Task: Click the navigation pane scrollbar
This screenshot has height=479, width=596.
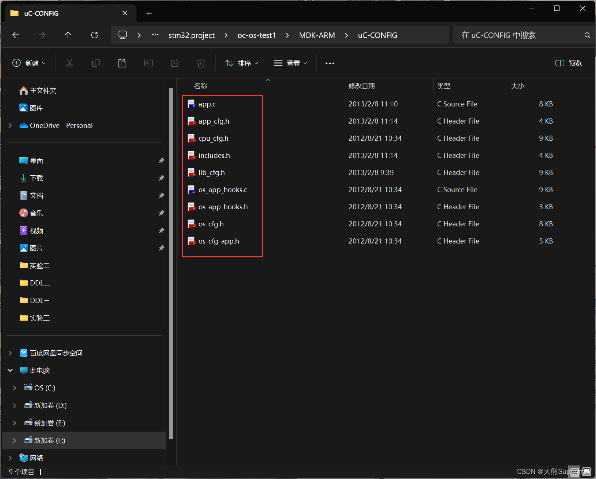Action: point(171,263)
